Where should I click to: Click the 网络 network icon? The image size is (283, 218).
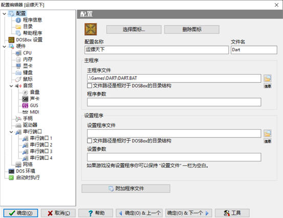(x=18, y=165)
